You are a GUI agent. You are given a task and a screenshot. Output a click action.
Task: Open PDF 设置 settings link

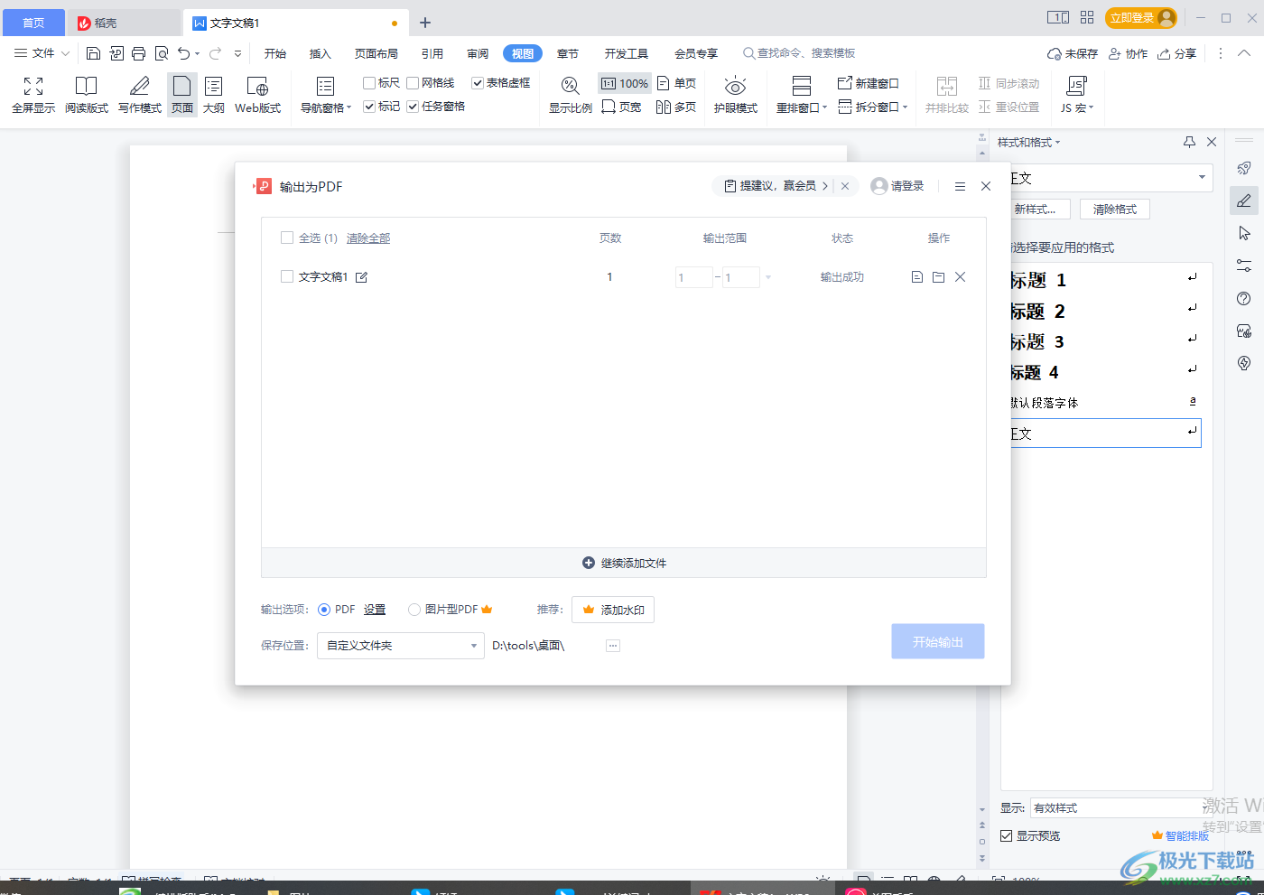(x=375, y=610)
